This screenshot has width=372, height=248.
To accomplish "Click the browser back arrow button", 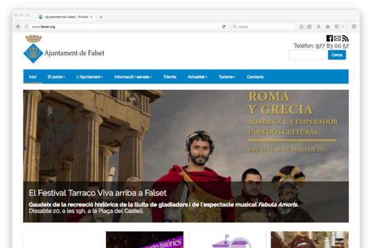I will [18, 27].
